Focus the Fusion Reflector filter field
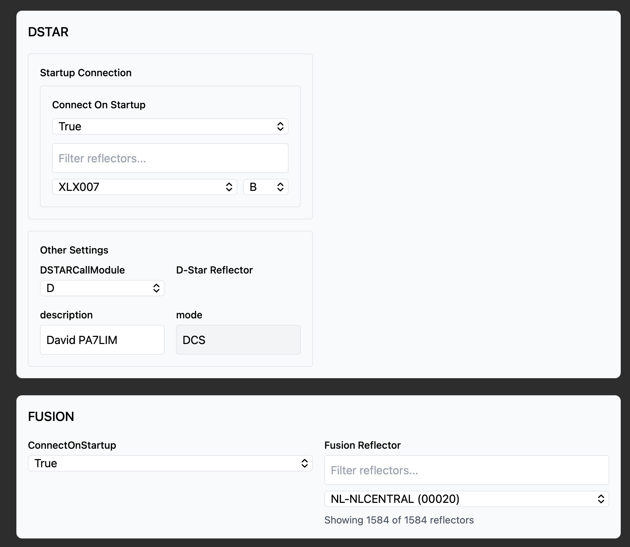This screenshot has height=547, width=630. click(x=466, y=470)
